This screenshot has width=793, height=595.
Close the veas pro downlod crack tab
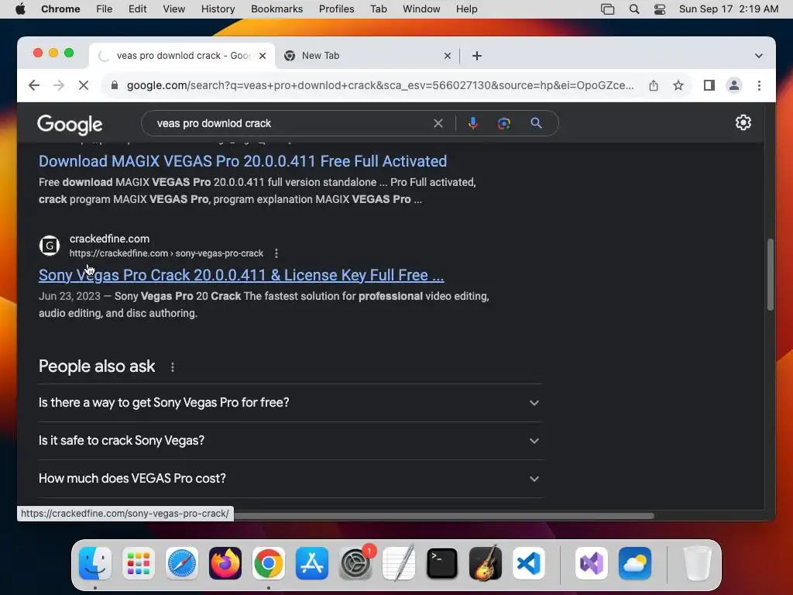coord(263,56)
